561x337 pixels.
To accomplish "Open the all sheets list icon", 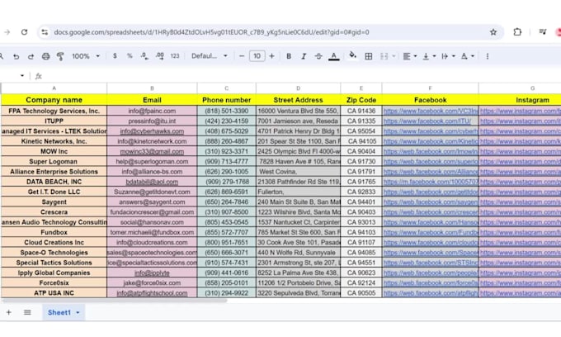I will pos(27,312).
